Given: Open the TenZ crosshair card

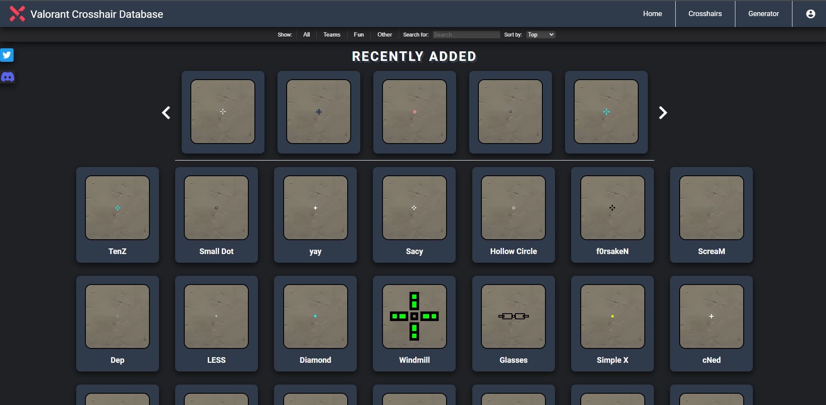Looking at the screenshot, I should click(118, 215).
